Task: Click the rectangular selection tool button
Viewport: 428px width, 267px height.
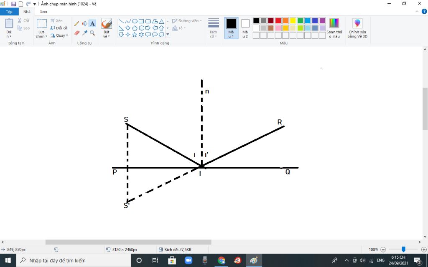Action: [x=41, y=24]
